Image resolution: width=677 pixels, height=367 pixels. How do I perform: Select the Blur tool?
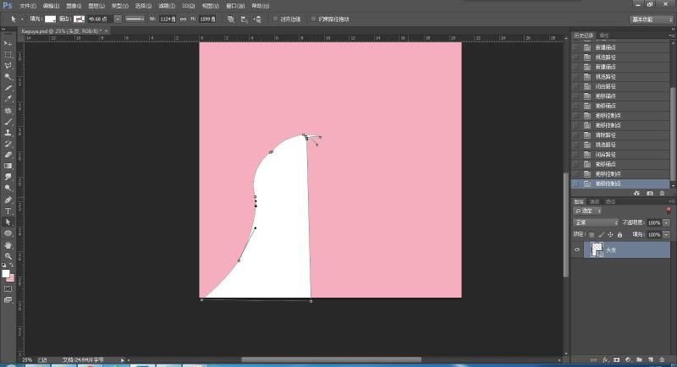(x=8, y=177)
